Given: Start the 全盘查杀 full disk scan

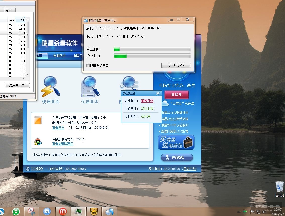Looking at the screenshot, I should (x=90, y=90).
